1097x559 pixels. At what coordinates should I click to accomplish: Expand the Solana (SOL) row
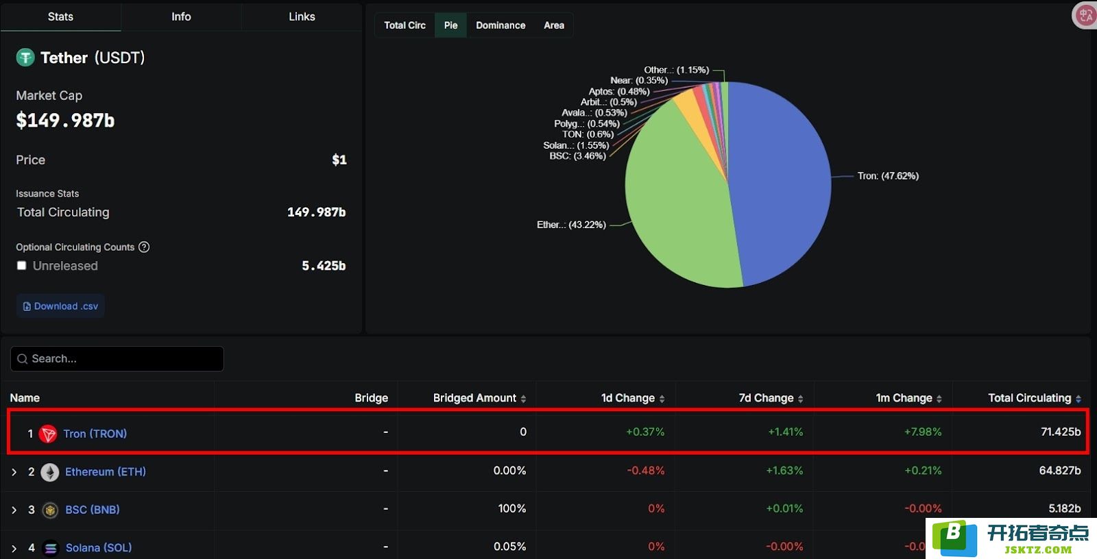click(x=14, y=548)
